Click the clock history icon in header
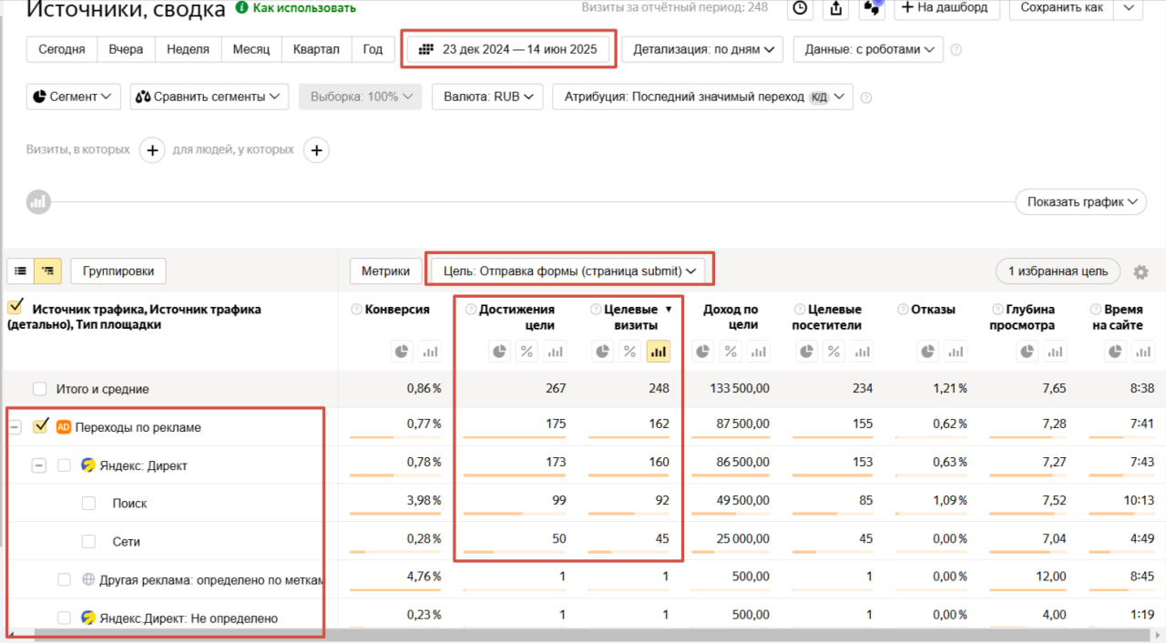1166x643 pixels. click(x=799, y=8)
